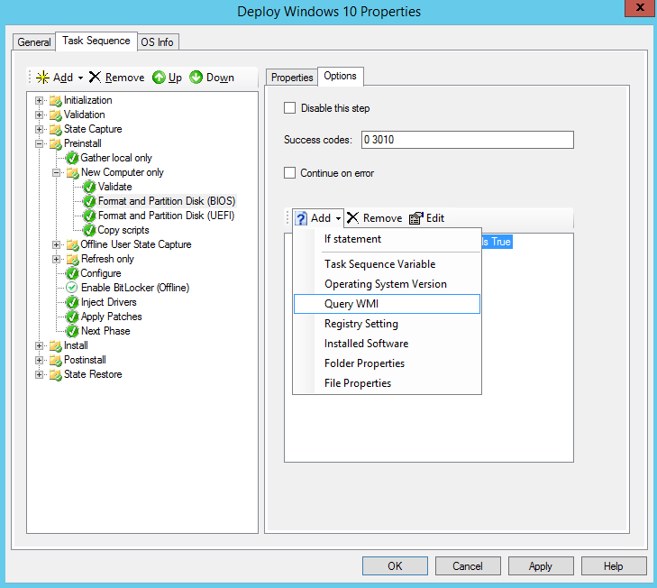
Task: Open the task sequence Add dropdown arrow
Action: [x=80, y=78]
